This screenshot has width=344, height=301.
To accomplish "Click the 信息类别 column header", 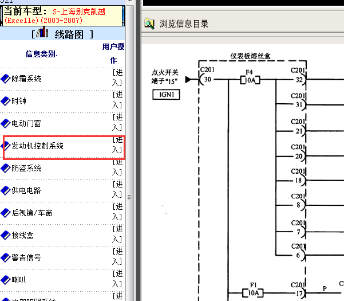I will pos(41,54).
